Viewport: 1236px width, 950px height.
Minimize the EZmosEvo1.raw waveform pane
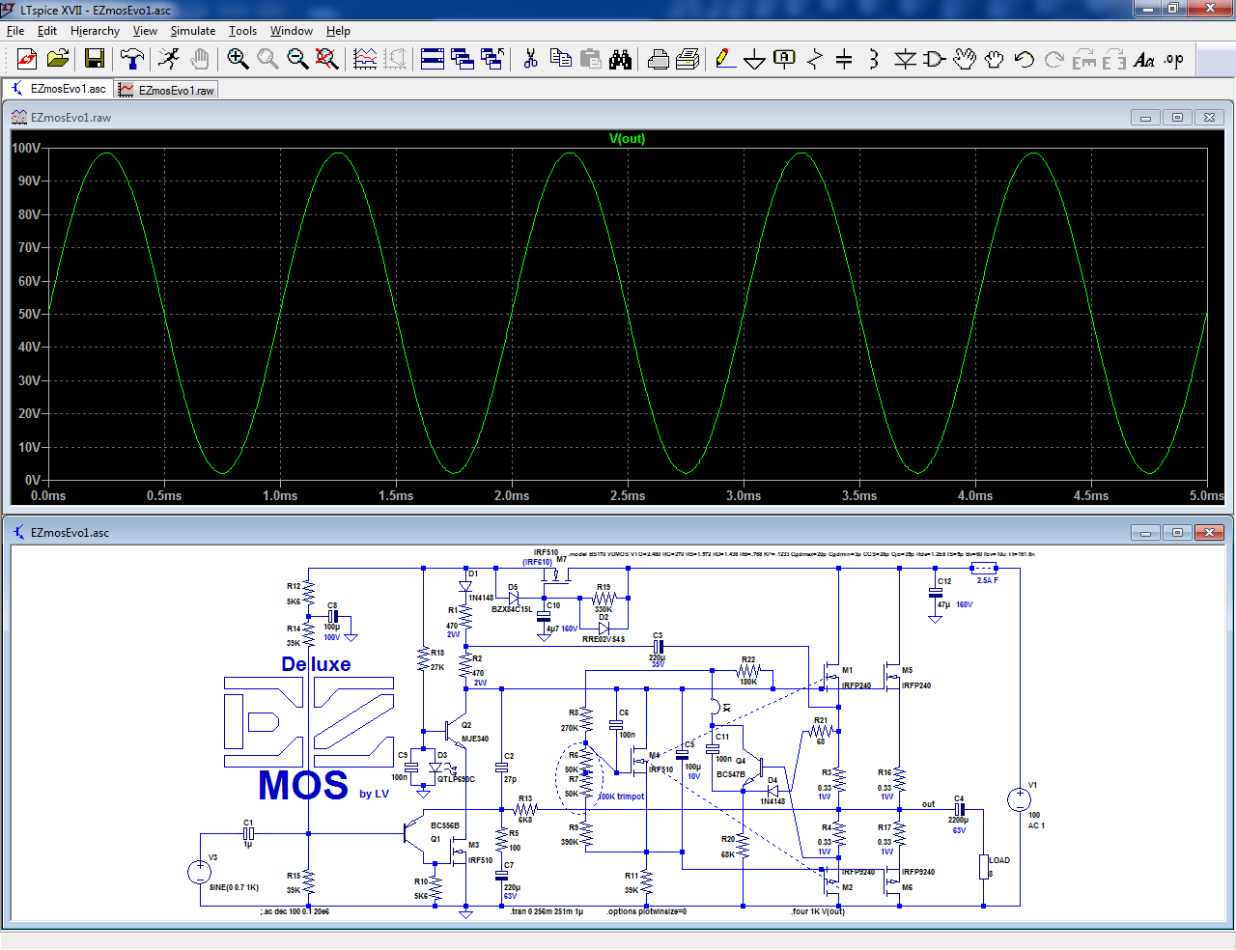(x=1146, y=118)
